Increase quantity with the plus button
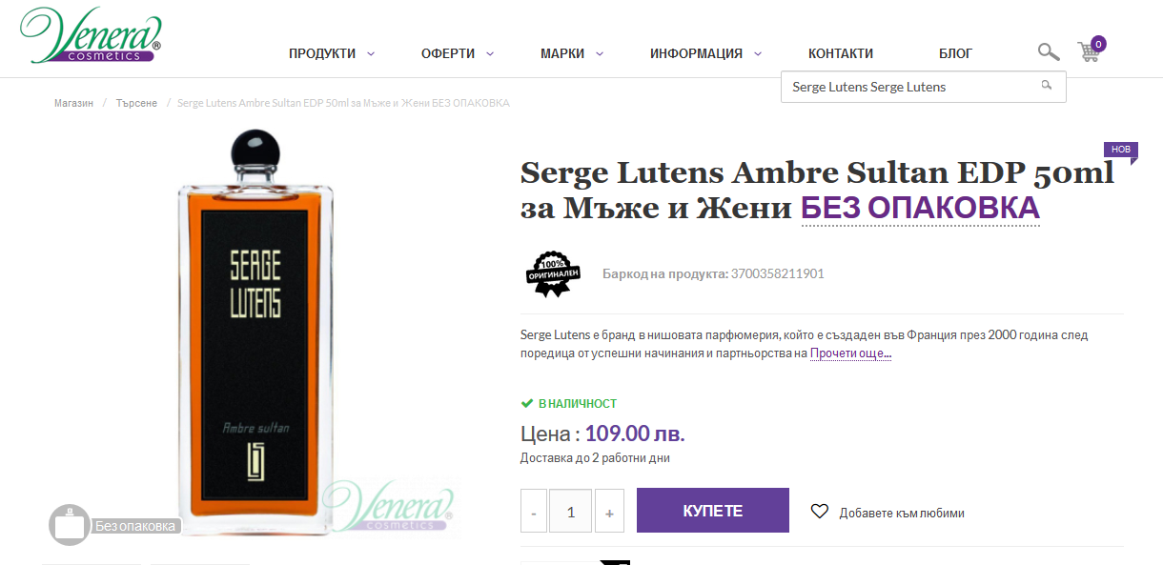 [x=609, y=512]
